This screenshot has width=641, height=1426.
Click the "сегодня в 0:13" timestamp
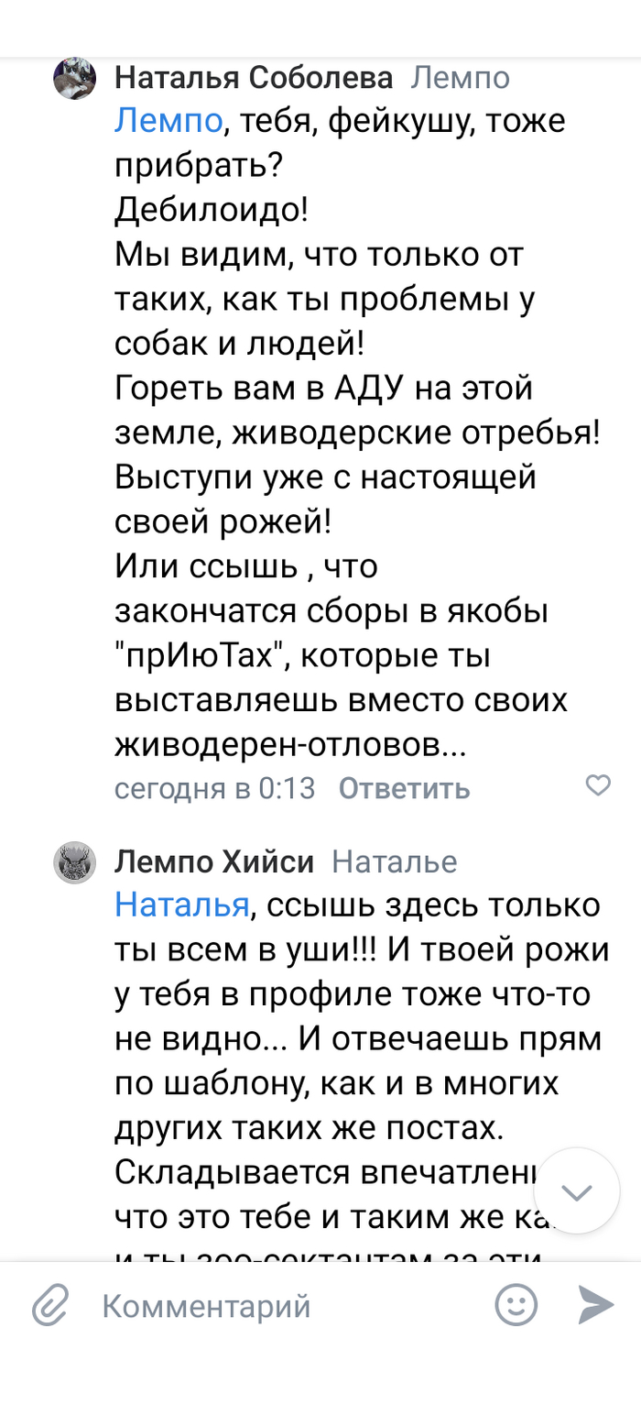(214, 788)
